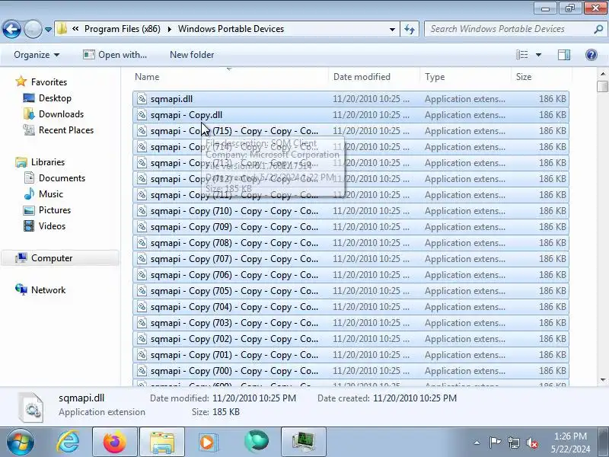Click the Forward navigation arrow
The height and width of the screenshot is (457, 609).
pos(33,29)
